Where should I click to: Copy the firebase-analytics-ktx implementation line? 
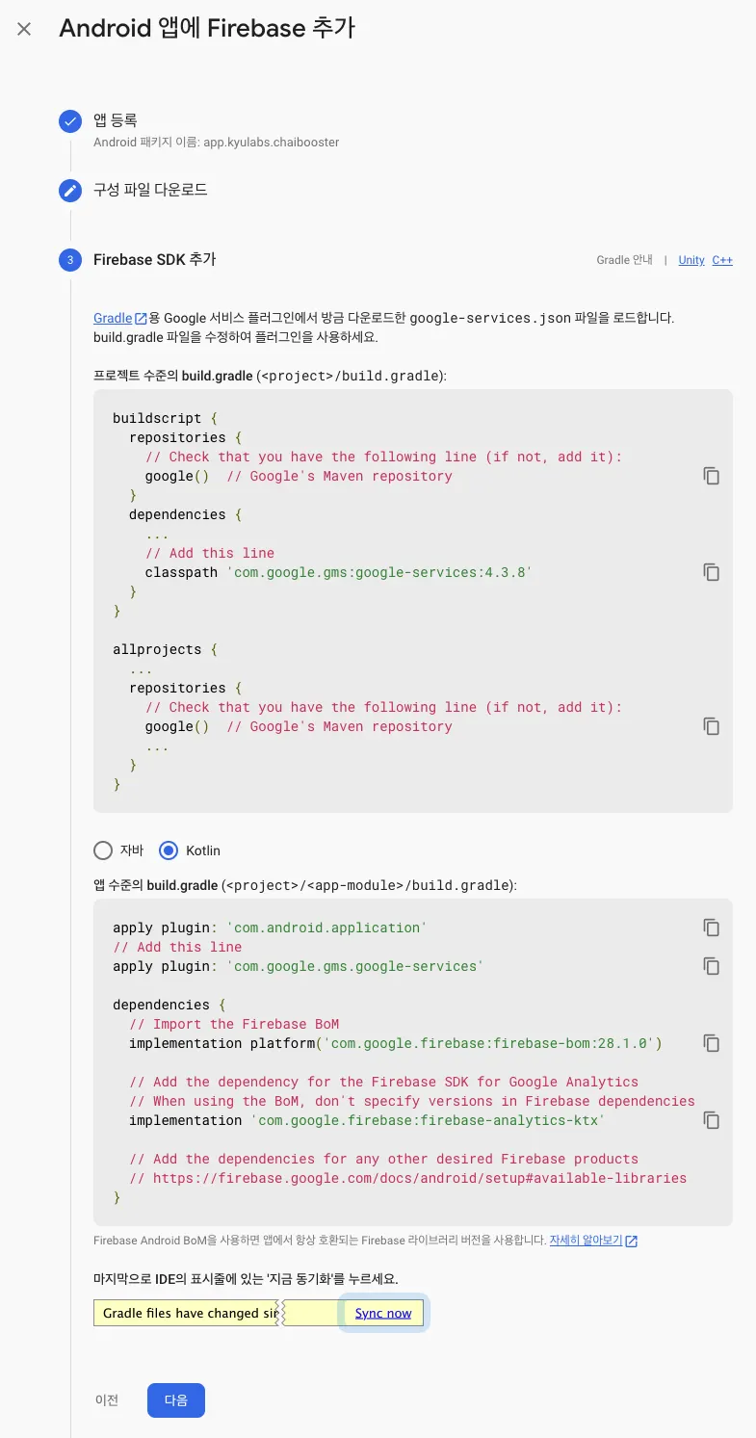click(712, 1120)
